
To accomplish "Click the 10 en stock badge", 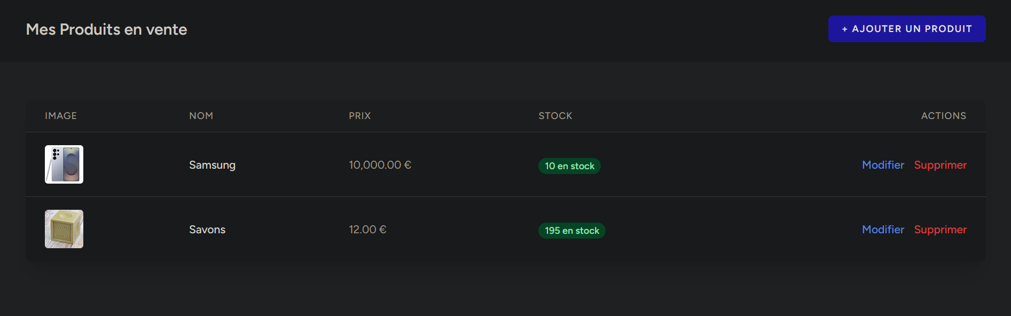I will click(569, 166).
